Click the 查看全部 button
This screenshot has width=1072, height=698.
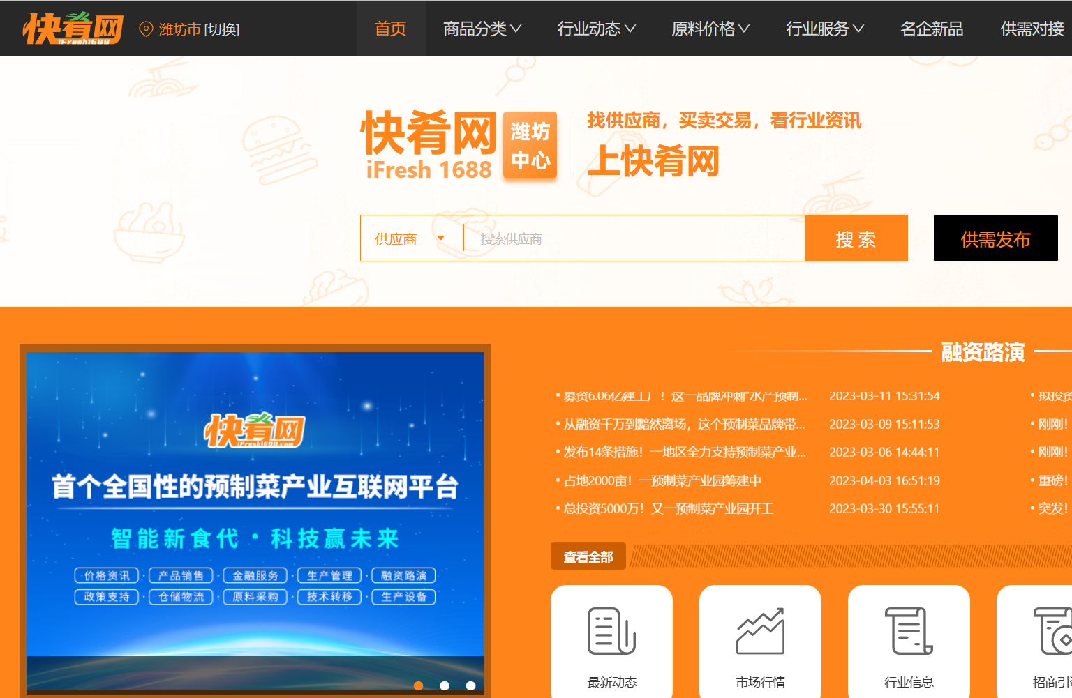pyautogui.click(x=588, y=556)
